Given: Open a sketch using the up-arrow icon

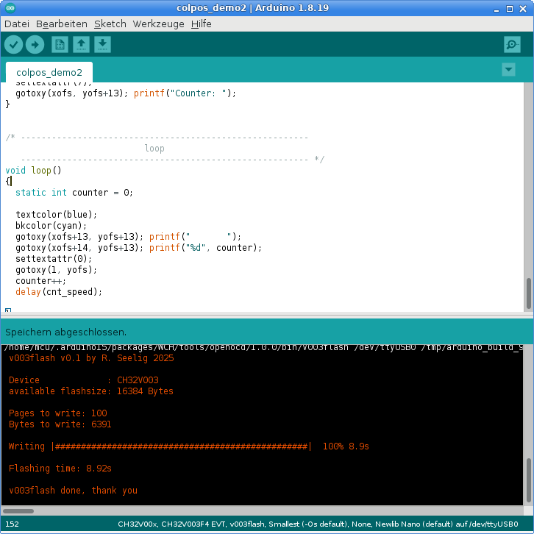Looking at the screenshot, I should [x=81, y=45].
